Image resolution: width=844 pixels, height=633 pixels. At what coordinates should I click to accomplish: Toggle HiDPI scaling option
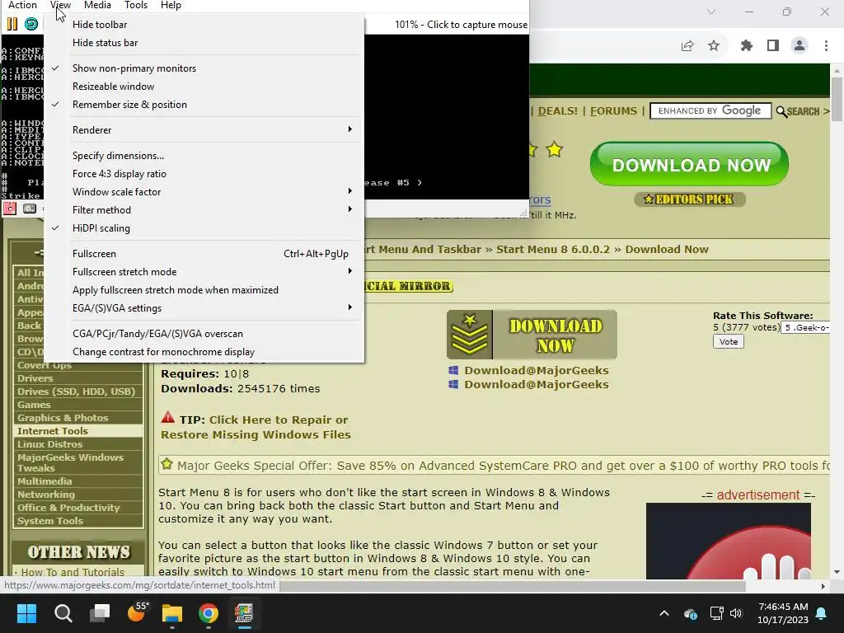coord(204,228)
